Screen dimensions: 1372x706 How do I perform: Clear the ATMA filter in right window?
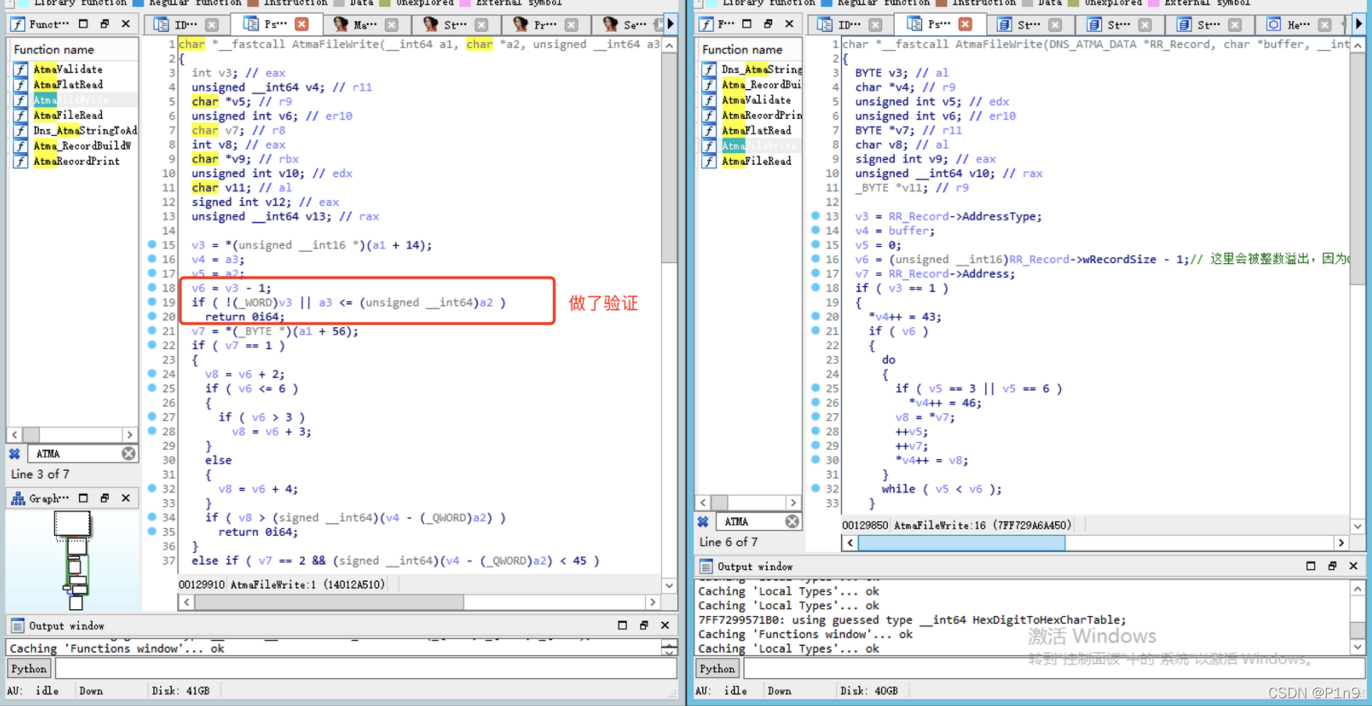792,522
